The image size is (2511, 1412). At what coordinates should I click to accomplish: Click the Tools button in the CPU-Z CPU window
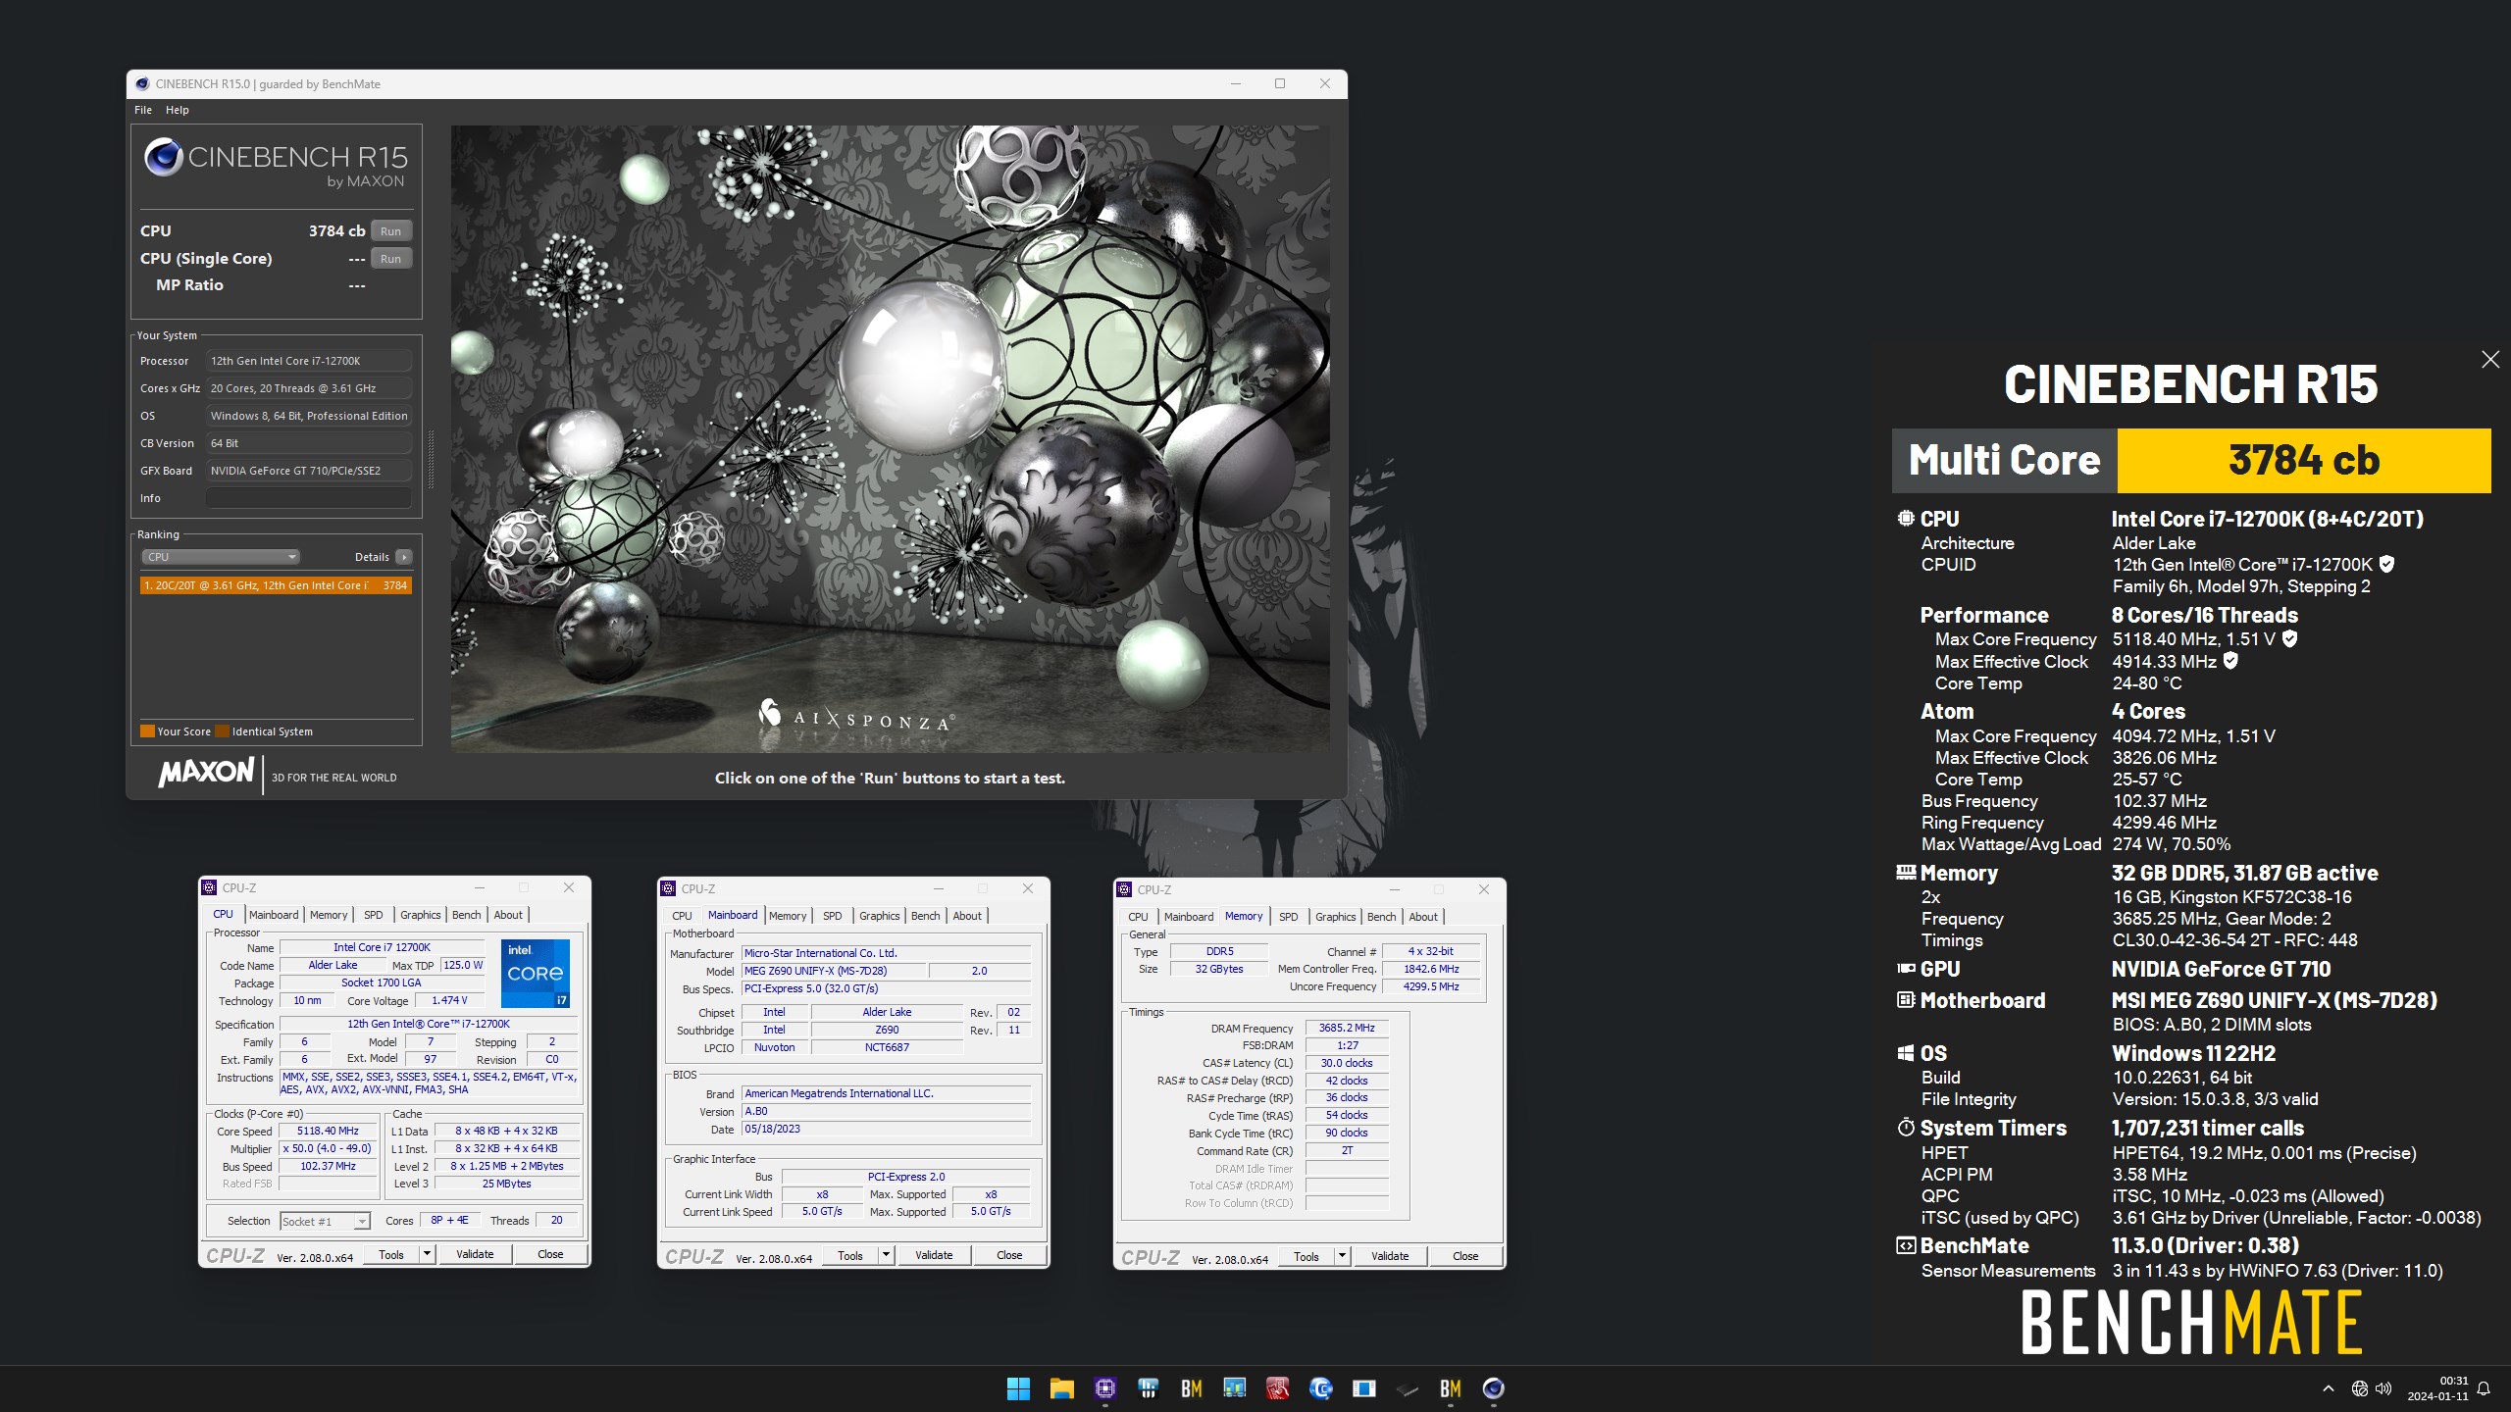[391, 1254]
